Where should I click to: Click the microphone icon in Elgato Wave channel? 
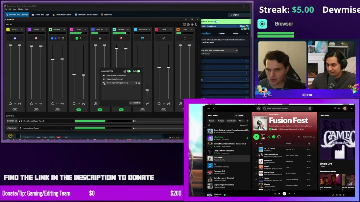[x=100, y=38]
